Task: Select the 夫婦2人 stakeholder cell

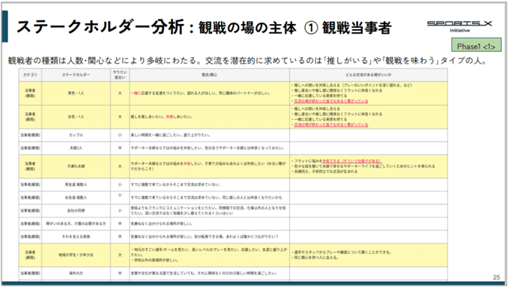Action: point(76,148)
